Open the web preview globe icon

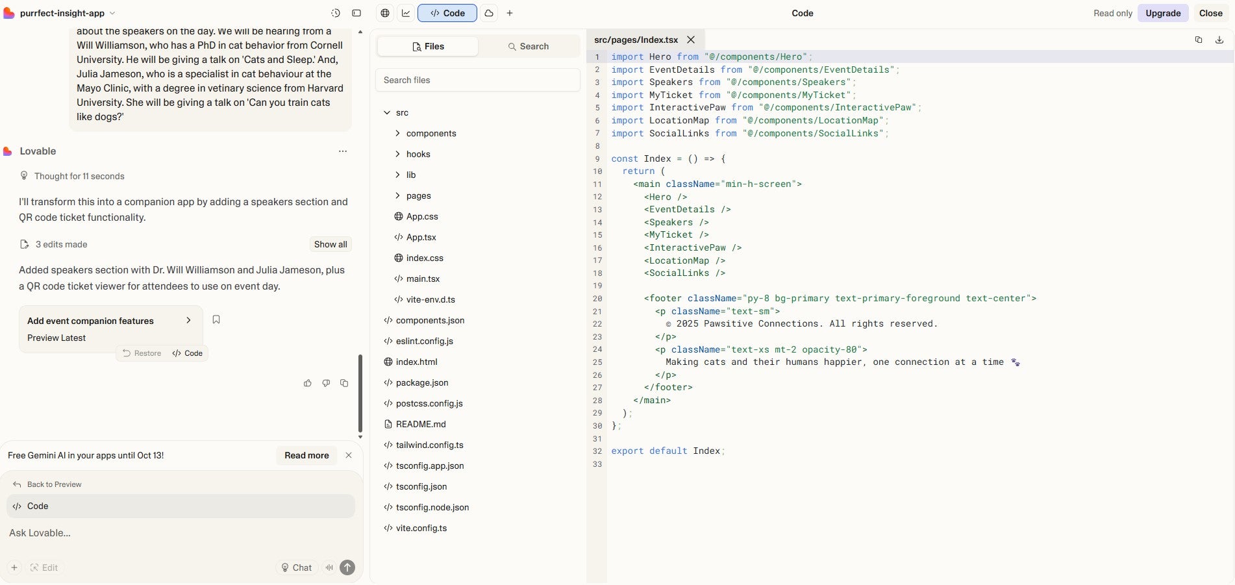[x=384, y=13]
